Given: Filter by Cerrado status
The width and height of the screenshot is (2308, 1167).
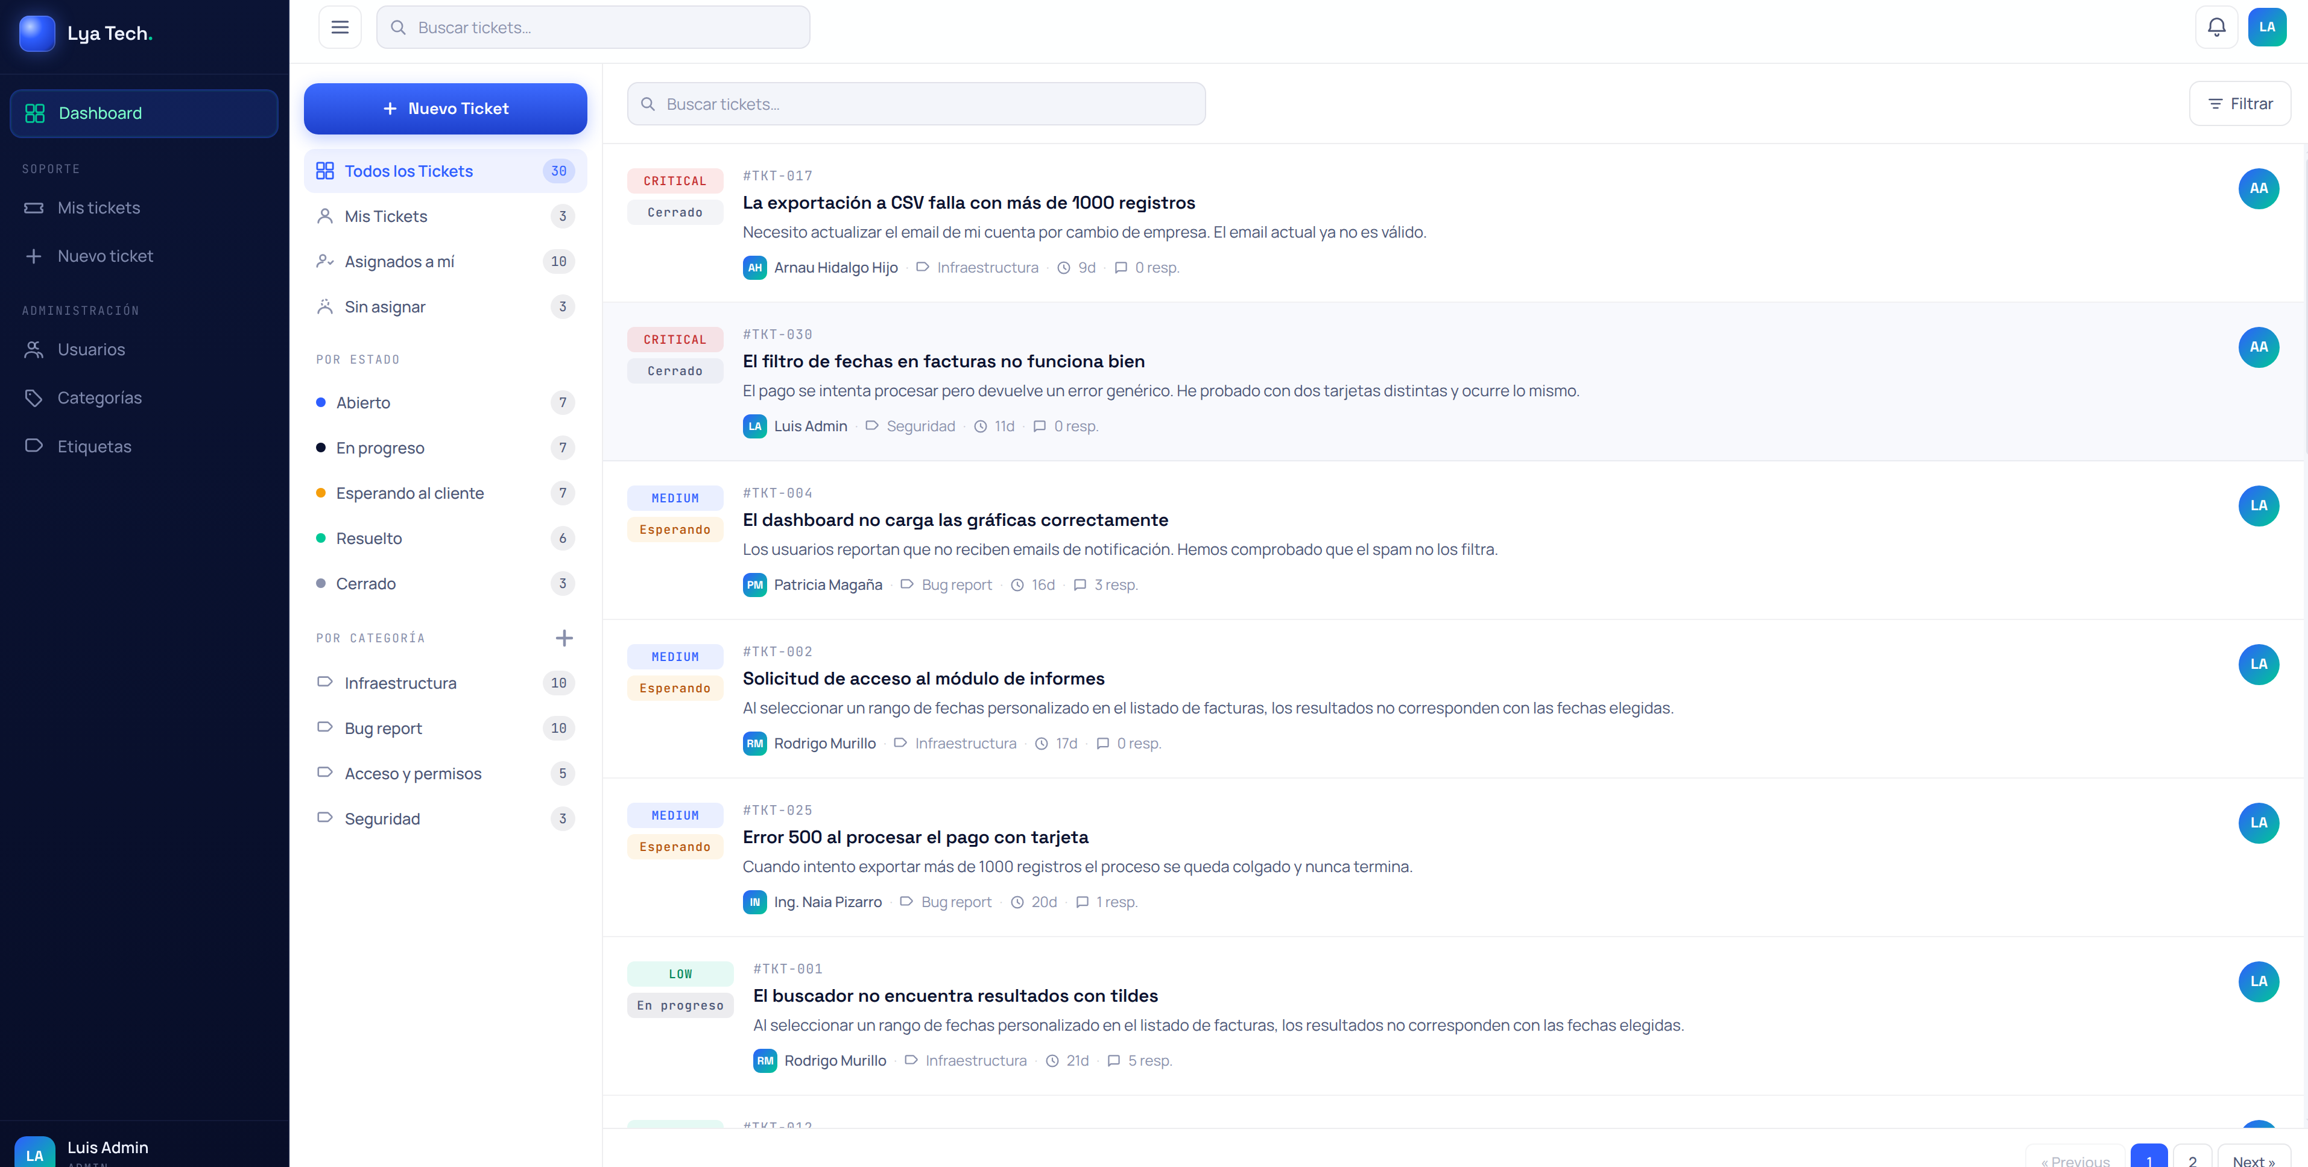Looking at the screenshot, I should tap(445, 584).
